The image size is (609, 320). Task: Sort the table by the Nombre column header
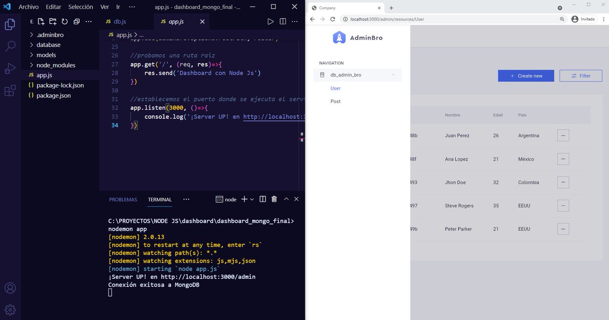click(x=452, y=115)
